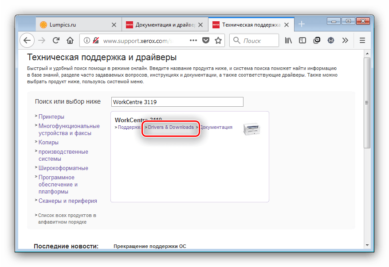
Task: Open the Документация link for WorkCentre
Action: pos(216,127)
